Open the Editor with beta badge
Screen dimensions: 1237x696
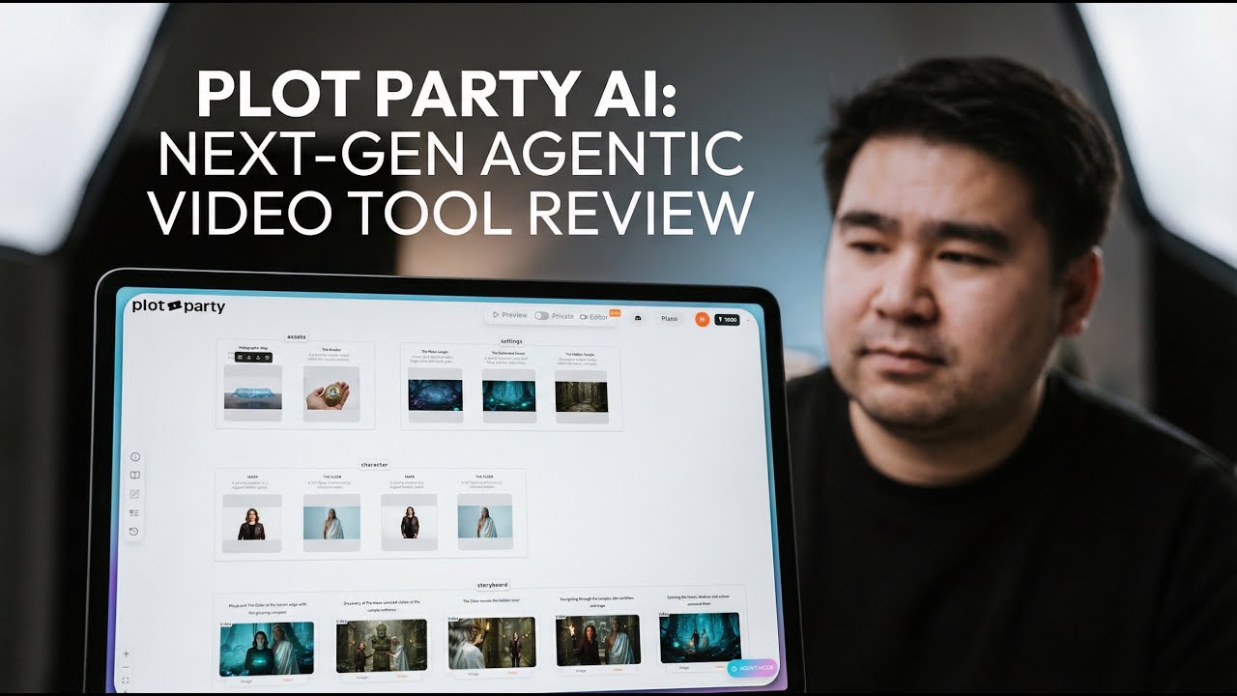pos(599,316)
